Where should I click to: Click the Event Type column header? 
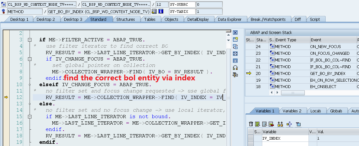(x=292, y=40)
